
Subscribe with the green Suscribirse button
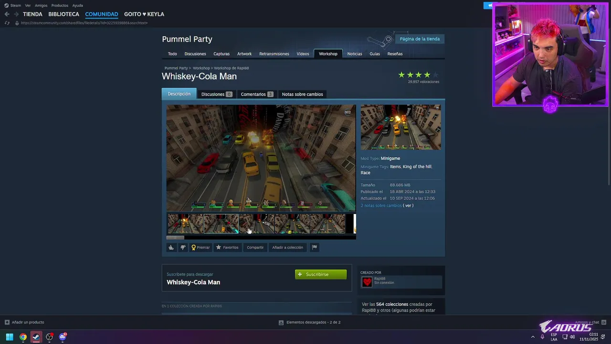pyautogui.click(x=321, y=274)
